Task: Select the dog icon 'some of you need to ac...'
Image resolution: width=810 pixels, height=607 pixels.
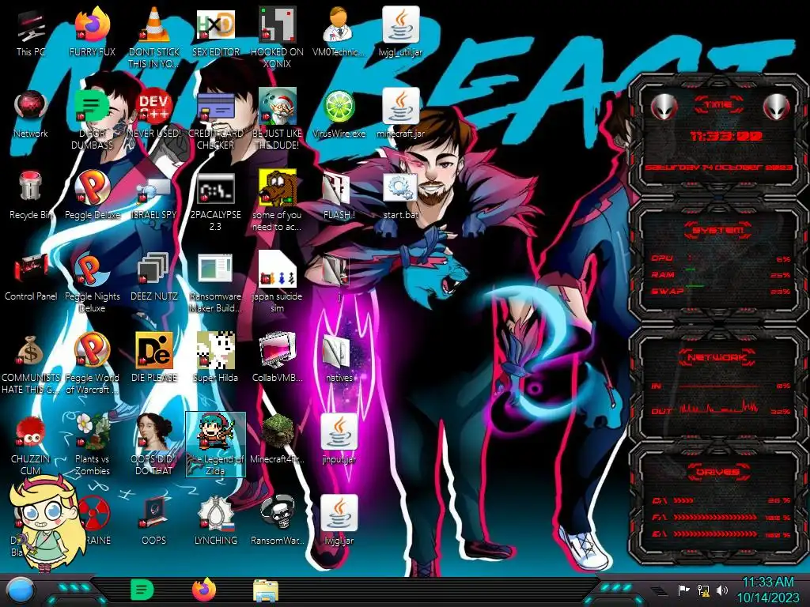Action: tap(277, 202)
